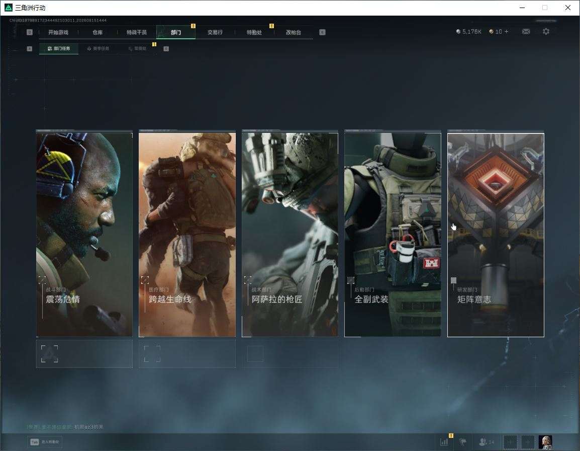The image size is (580, 451).
Task: Minimize the 三角洲行动 window
Action: [522, 8]
